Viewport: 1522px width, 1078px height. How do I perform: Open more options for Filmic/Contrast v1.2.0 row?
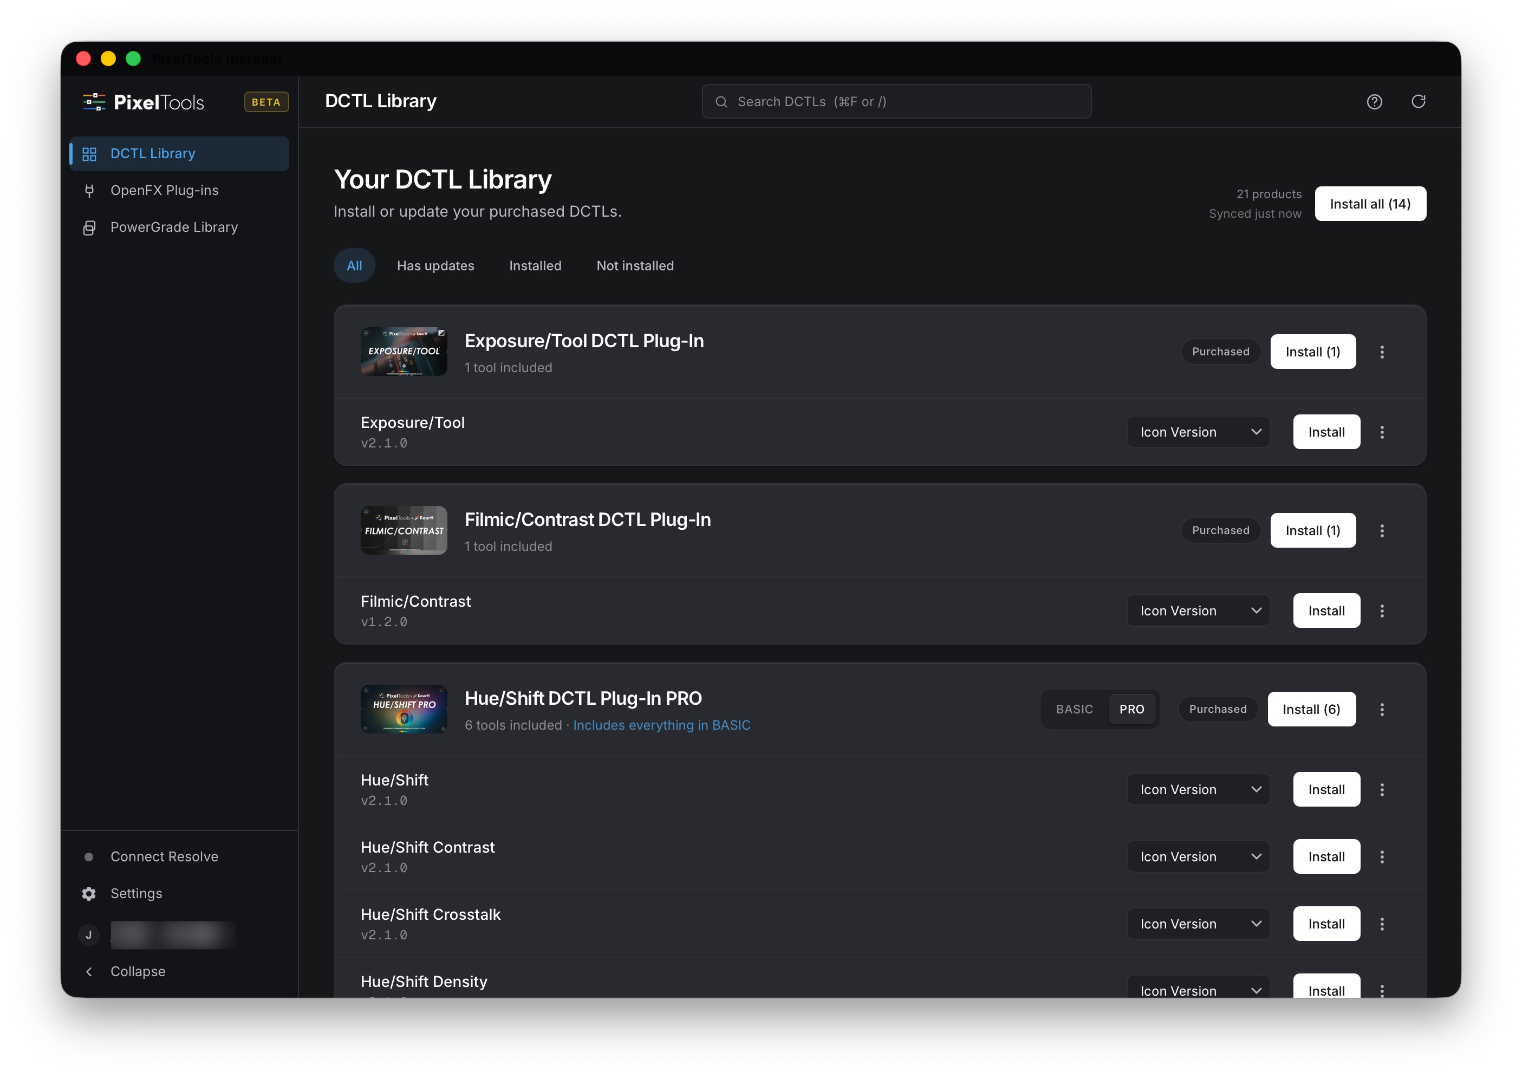(x=1382, y=611)
